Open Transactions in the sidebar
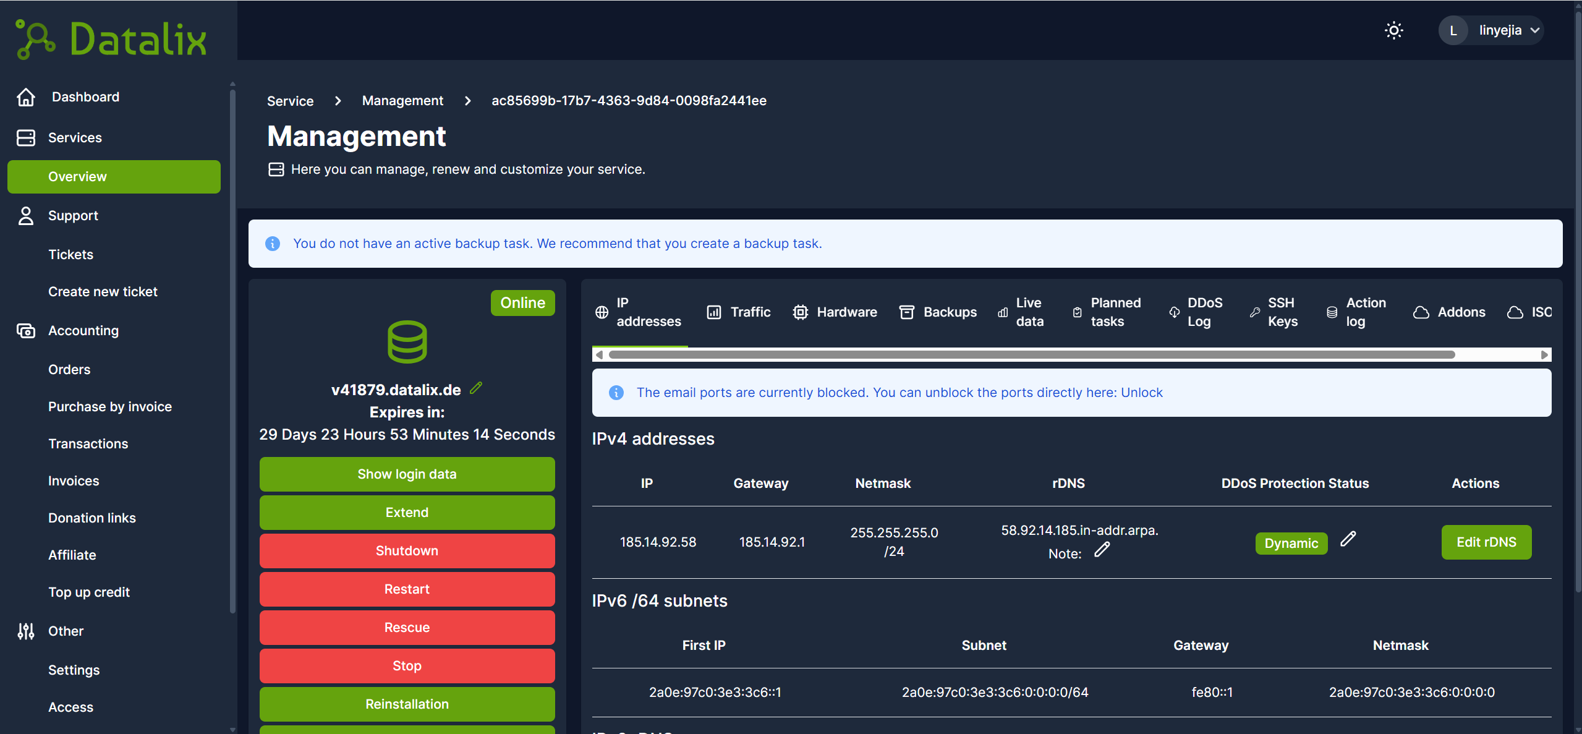 [88, 444]
